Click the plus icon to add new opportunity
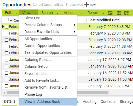Screen dimensions: 133x106 (87, 4)
